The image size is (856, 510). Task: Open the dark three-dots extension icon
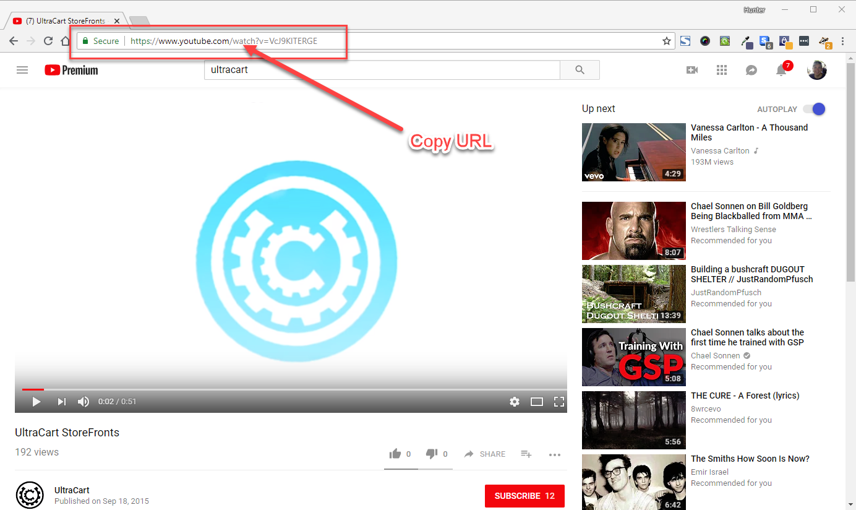click(x=804, y=41)
